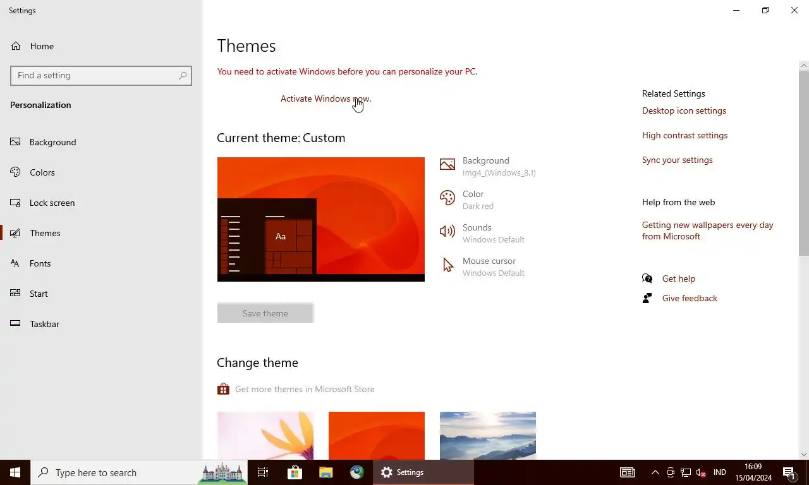The image size is (809, 485).
Task: Click the taskbar search box
Action: [x=139, y=472]
